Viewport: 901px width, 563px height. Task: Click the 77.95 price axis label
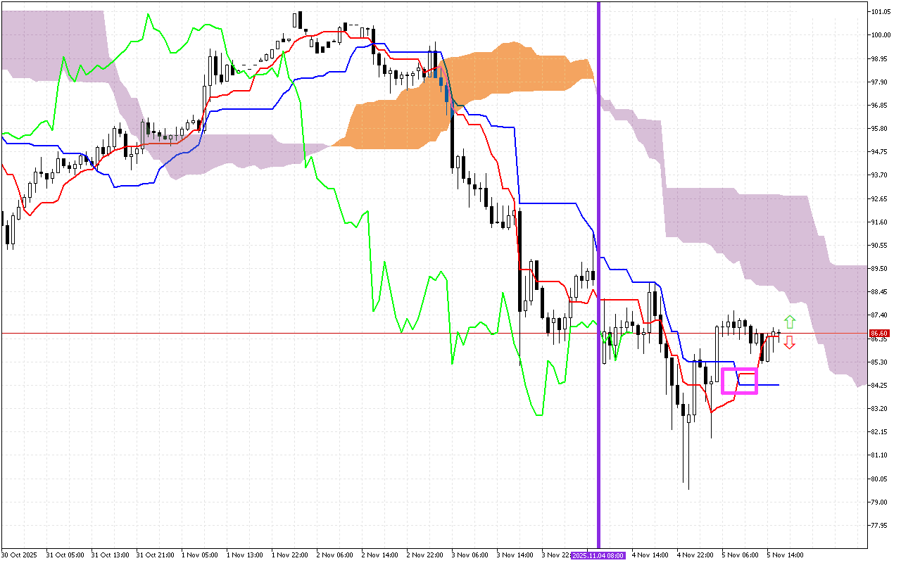pos(878,525)
